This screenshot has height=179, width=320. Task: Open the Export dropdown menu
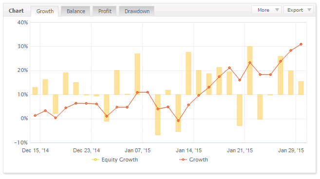tap(299, 10)
